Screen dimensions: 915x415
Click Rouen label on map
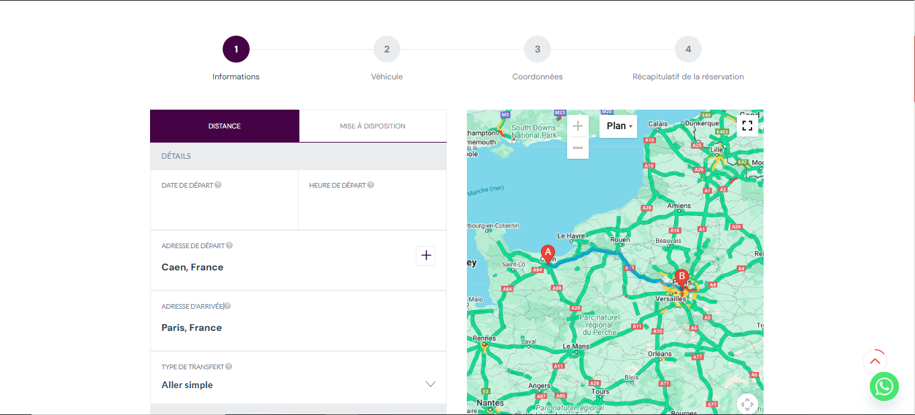tap(620, 239)
